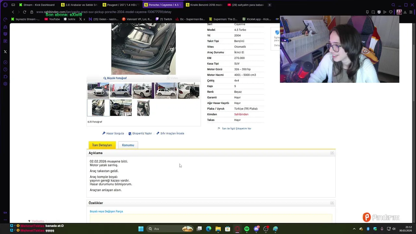
Task: Open the Kicklet.app bookmark
Action: (x=256, y=19)
